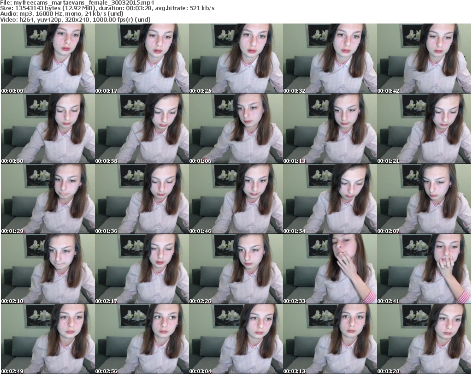The height and width of the screenshot is (374, 472).
Task: Click the 'File:' name line in header
Action: pyautogui.click(x=77, y=3)
